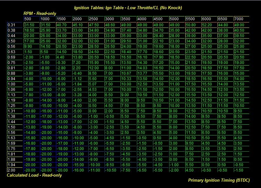Select the 3500 RPM column header

point(128,19)
